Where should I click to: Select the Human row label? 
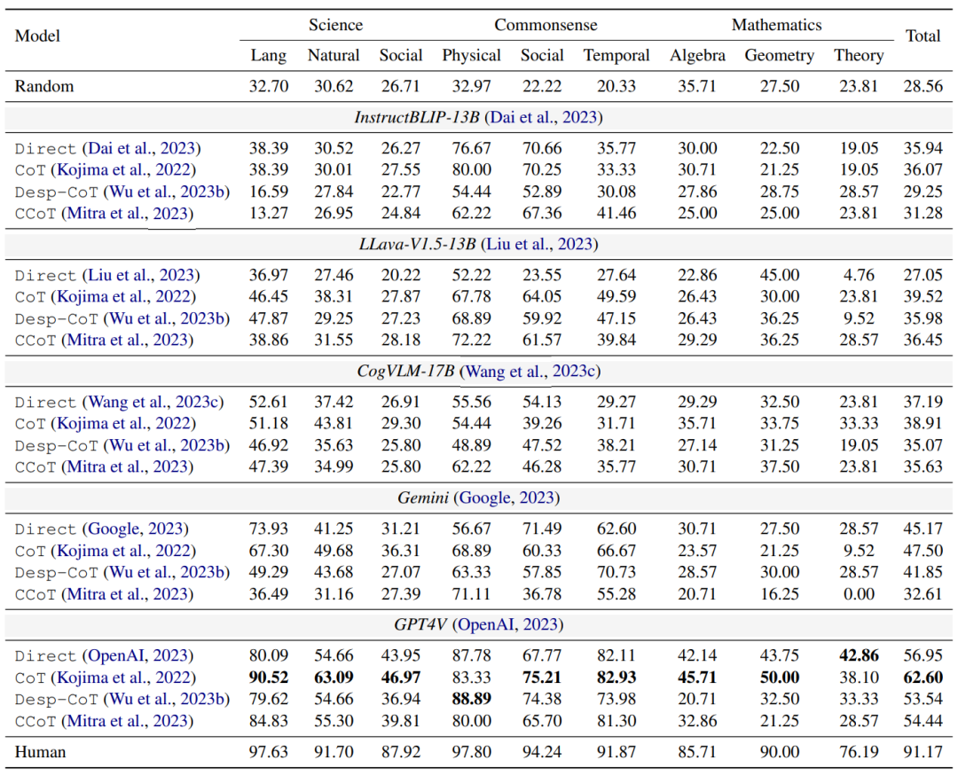(x=40, y=751)
